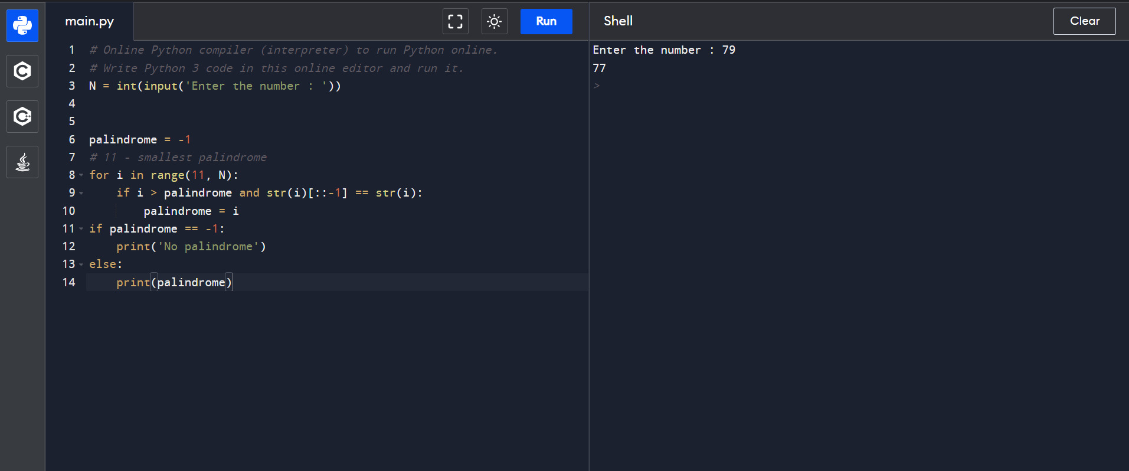Expand the editor to fullscreen
1129x471 pixels.
coord(455,22)
